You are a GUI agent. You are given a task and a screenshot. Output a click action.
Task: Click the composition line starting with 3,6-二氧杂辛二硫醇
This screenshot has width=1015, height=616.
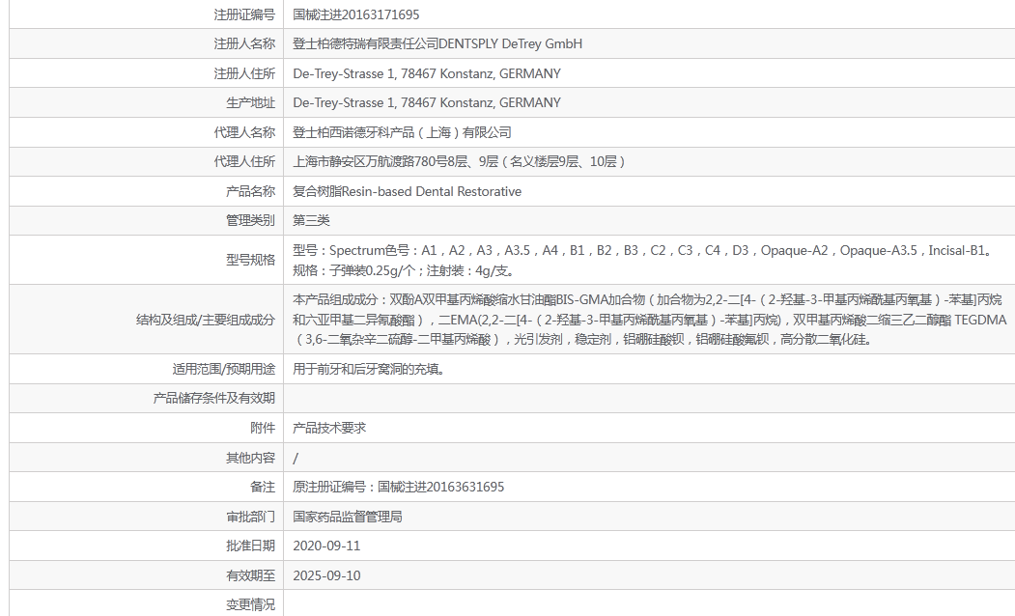582,339
